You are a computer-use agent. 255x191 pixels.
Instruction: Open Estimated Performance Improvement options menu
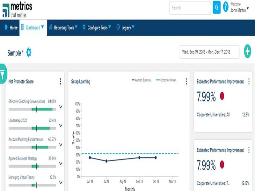pyautogui.click(x=249, y=81)
